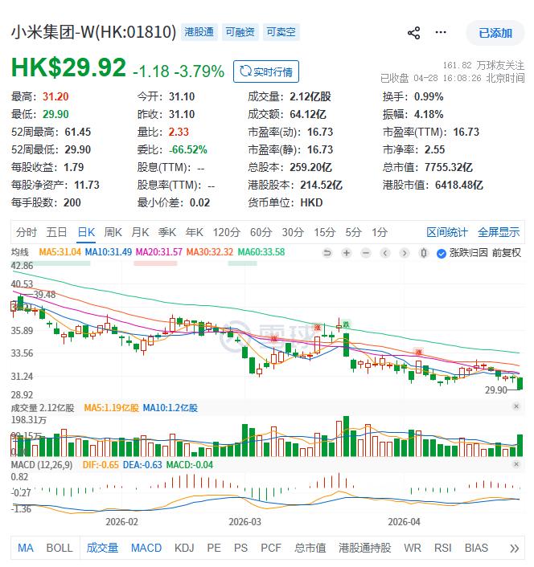Click the 港股通 tag
534x567 pixels.
(199, 32)
